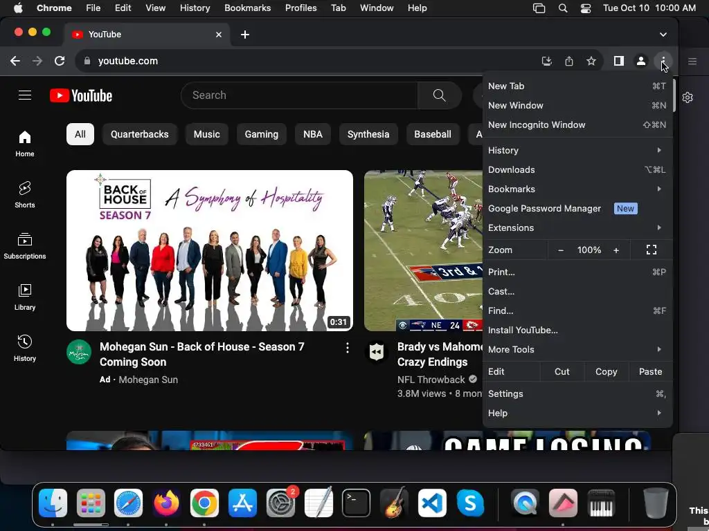Expand History submenu in Chrome menu

[x=577, y=150]
